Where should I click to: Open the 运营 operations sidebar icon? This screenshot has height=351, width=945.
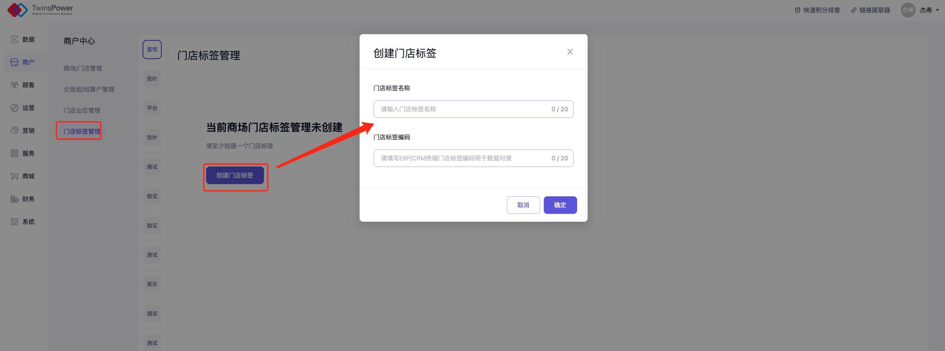(14, 108)
